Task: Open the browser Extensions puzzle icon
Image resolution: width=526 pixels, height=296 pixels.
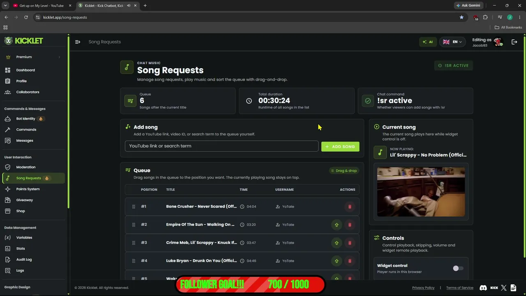Action: coord(485,17)
